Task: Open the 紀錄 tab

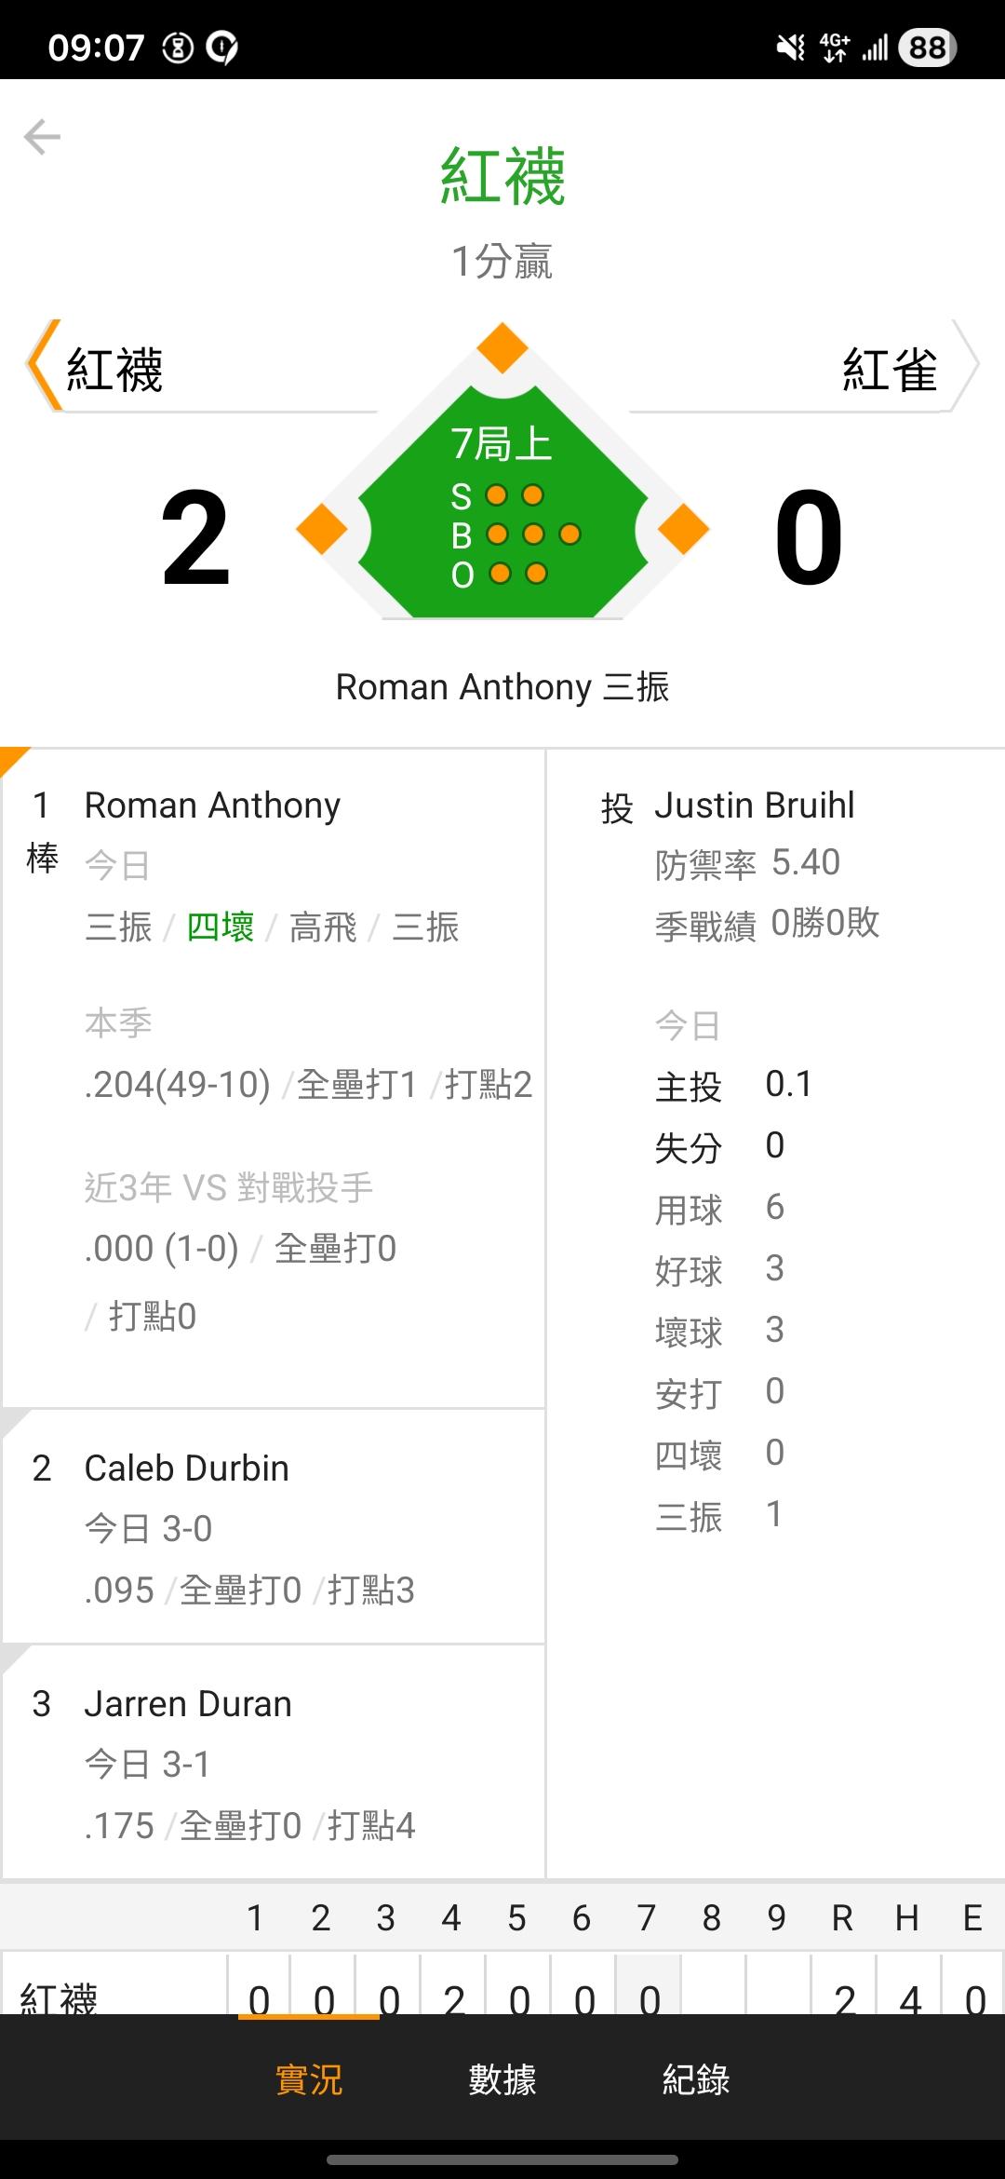Action: coord(696,2078)
